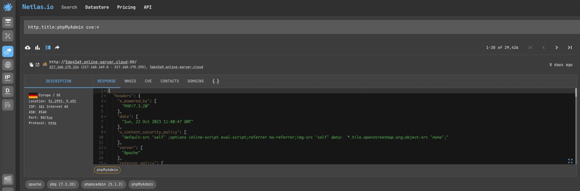Open statistics bar chart icon
The height and width of the screenshot is (191, 580).
pyautogui.click(x=38, y=47)
